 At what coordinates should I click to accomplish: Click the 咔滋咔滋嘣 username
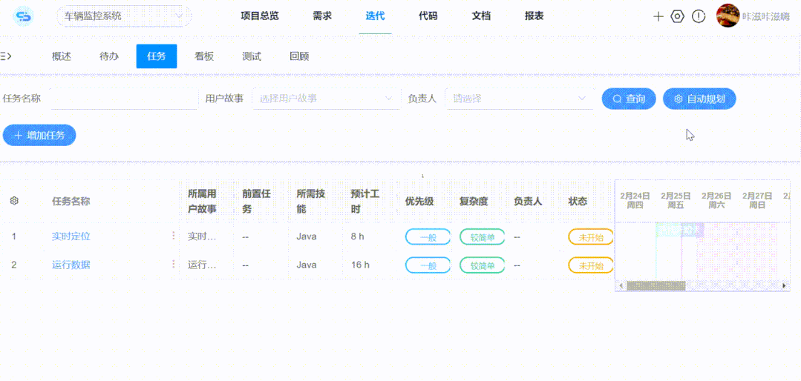pos(766,16)
